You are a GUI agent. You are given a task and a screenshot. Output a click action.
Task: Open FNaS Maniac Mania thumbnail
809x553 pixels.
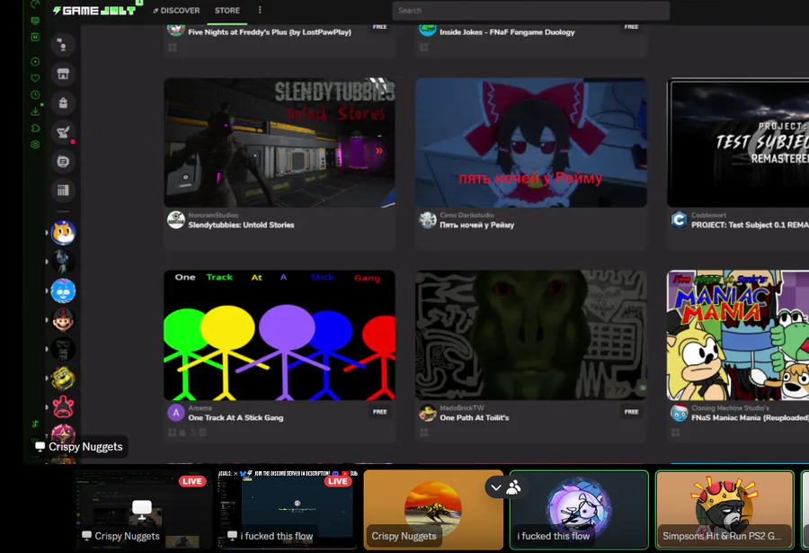738,335
